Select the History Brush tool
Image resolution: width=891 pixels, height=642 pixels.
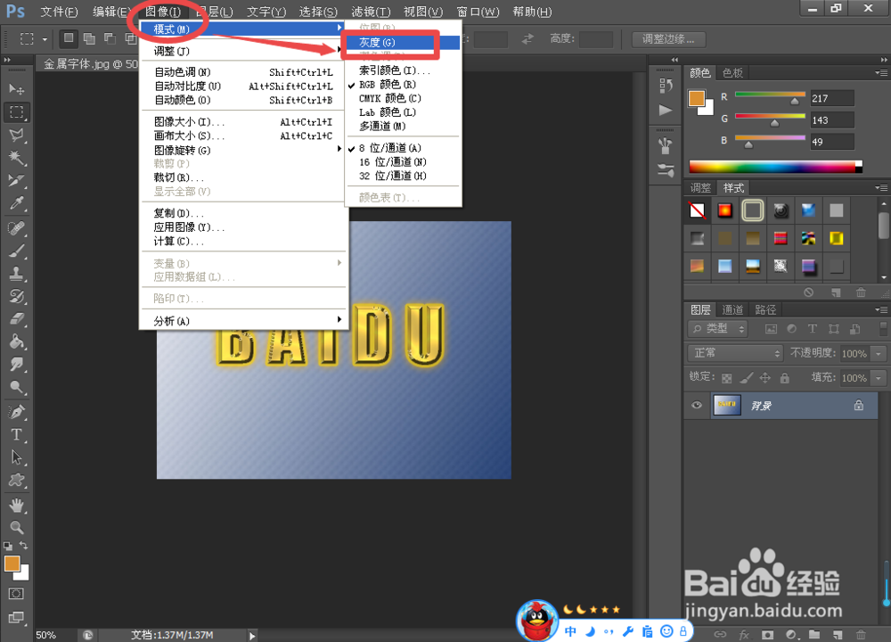tap(16, 296)
